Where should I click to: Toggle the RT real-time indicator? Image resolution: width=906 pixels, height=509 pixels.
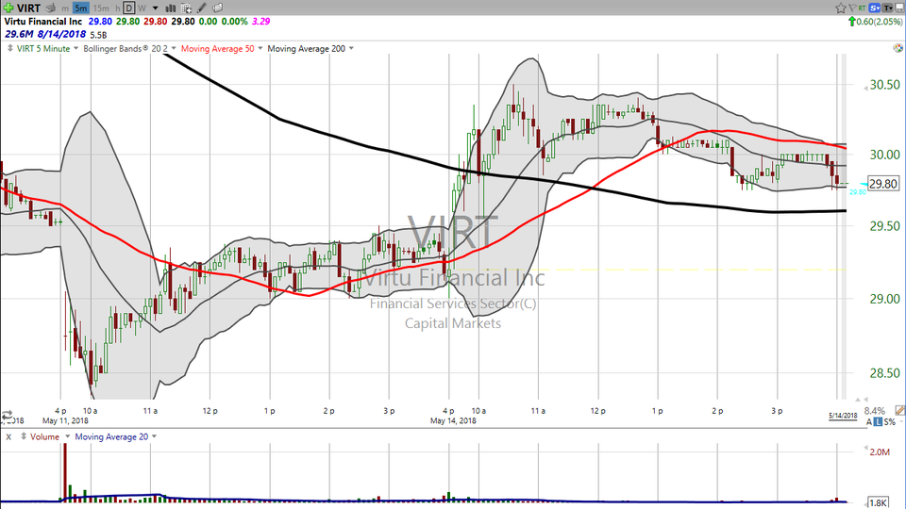862,8
